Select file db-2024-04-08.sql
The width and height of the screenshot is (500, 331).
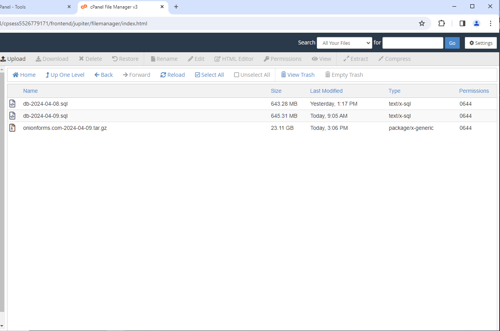45,104
